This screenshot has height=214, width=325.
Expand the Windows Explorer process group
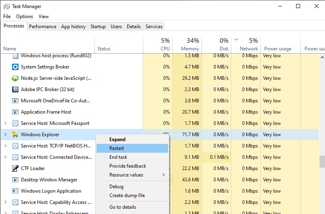[x=6, y=135]
